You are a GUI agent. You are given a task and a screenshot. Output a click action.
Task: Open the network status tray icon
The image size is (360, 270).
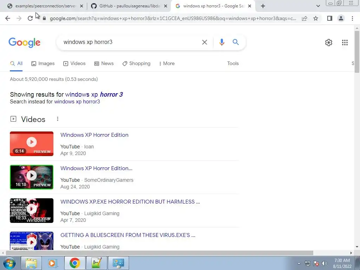pyautogui.click(x=307, y=263)
